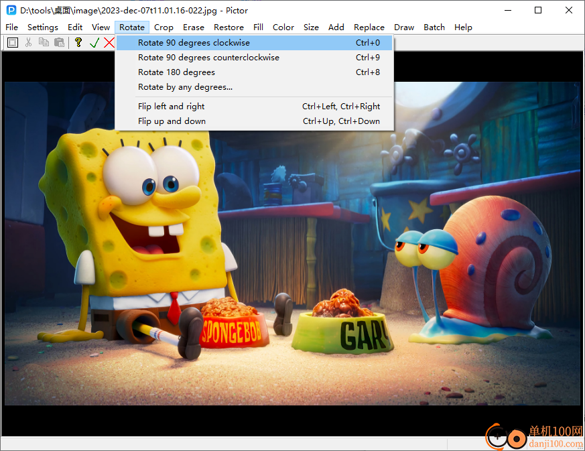
Task: Click the Cut scissors toolbar icon
Action: click(28, 42)
